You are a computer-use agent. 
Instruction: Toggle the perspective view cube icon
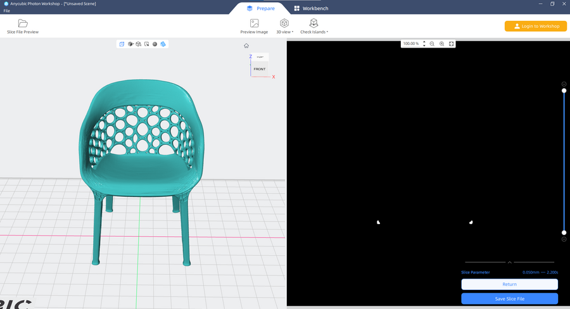tap(122, 44)
